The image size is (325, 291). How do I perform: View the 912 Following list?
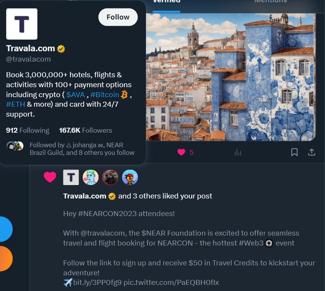28,131
